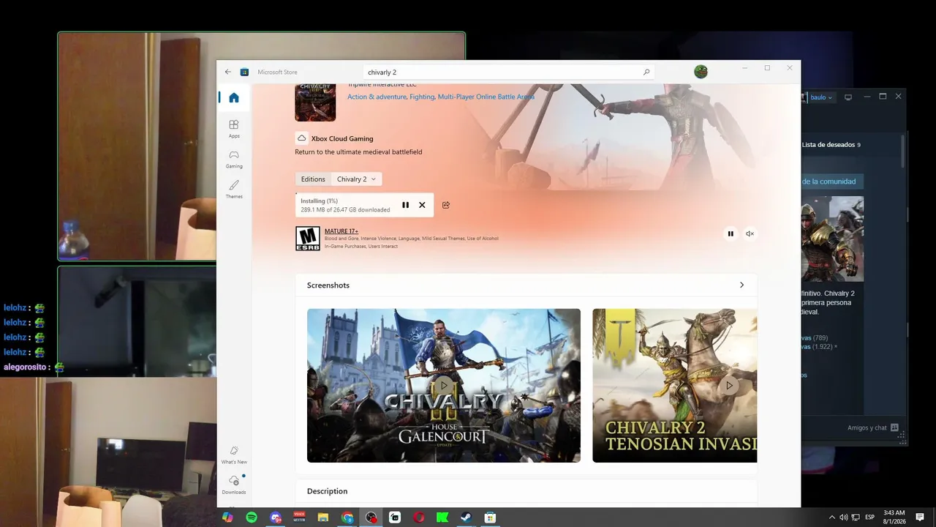This screenshot has width=936, height=527.
Task: Open the Store profile avatar
Action: [x=701, y=72]
